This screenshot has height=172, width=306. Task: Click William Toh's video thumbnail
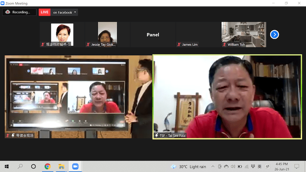[243, 34]
